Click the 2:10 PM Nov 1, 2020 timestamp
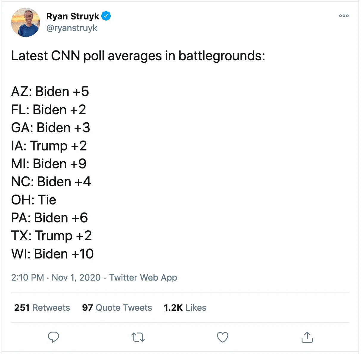The image size is (361, 354). (56, 278)
